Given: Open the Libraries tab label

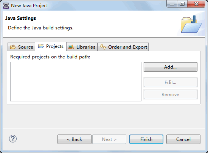Looking at the screenshot, I should (86, 47).
